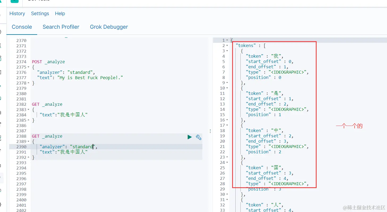Switch to the Grok Debugger tab

(109, 27)
